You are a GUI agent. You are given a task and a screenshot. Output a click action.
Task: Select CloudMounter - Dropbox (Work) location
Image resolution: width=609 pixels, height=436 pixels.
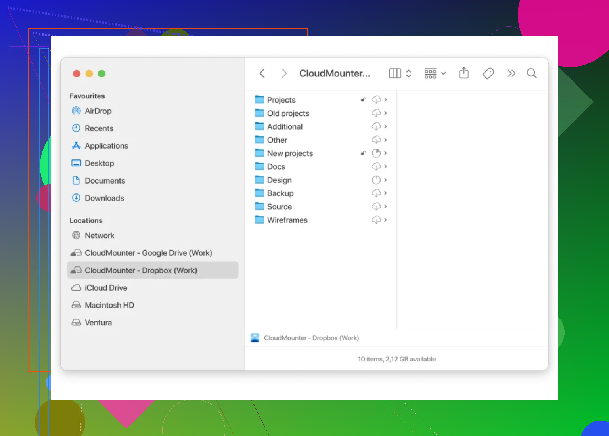pos(153,270)
